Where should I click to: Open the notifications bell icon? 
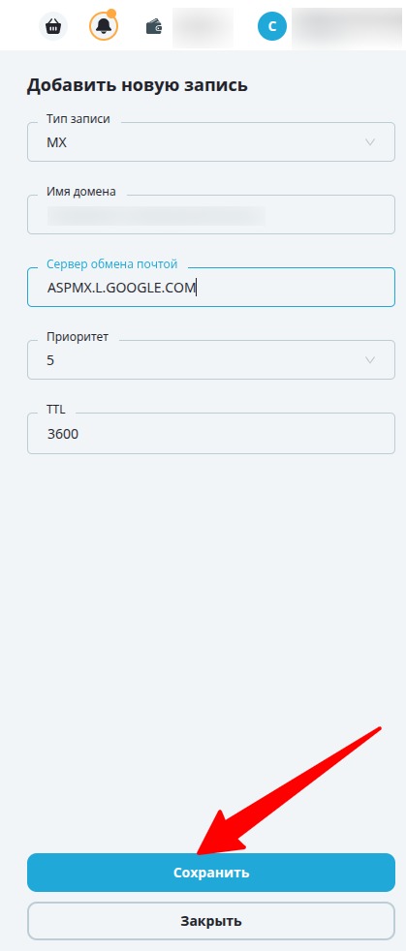(x=104, y=26)
